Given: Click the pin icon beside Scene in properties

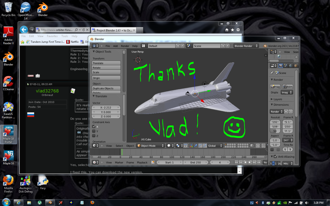Looking at the screenshot, I should (272, 73).
